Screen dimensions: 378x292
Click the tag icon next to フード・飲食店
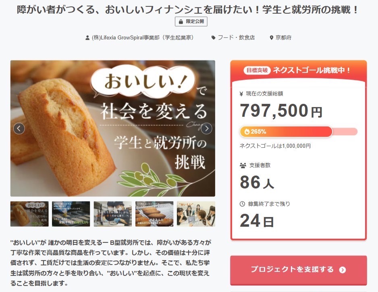pyautogui.click(x=213, y=37)
